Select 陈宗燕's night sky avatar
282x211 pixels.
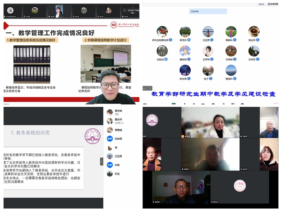click(x=185, y=70)
